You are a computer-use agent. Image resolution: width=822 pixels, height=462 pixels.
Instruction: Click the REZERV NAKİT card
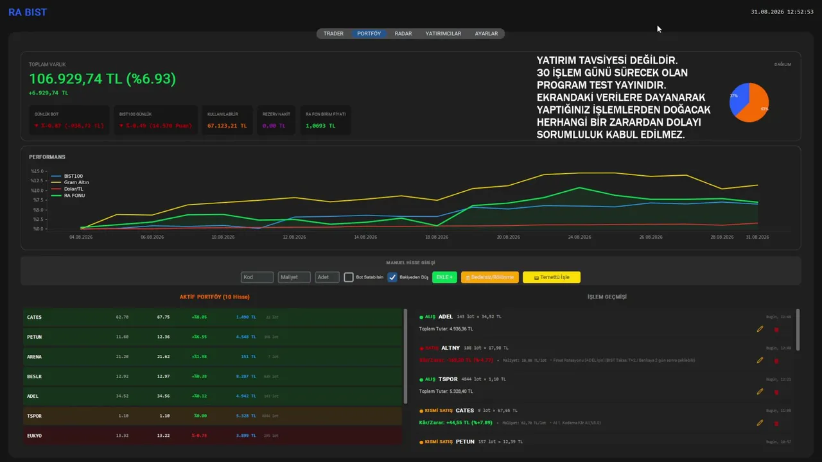tap(277, 121)
